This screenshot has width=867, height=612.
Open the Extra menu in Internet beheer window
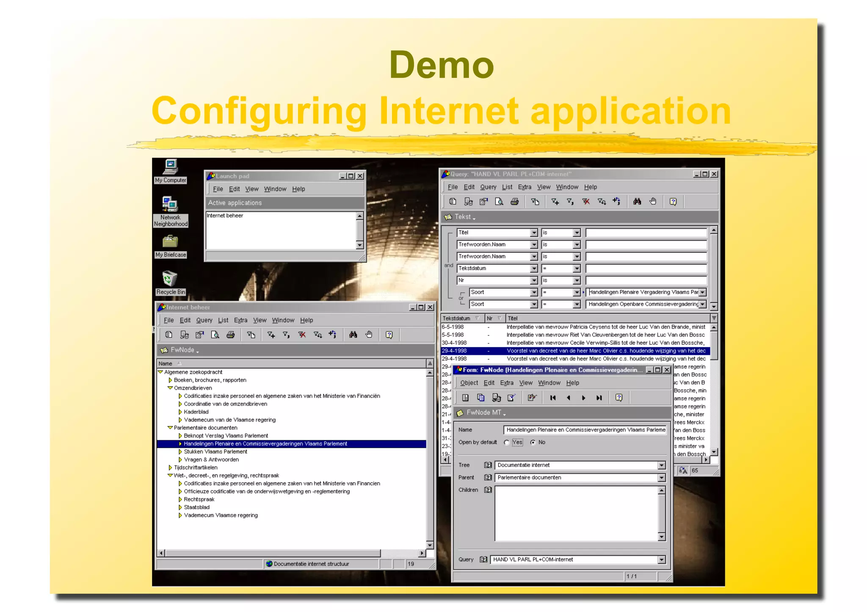[240, 320]
